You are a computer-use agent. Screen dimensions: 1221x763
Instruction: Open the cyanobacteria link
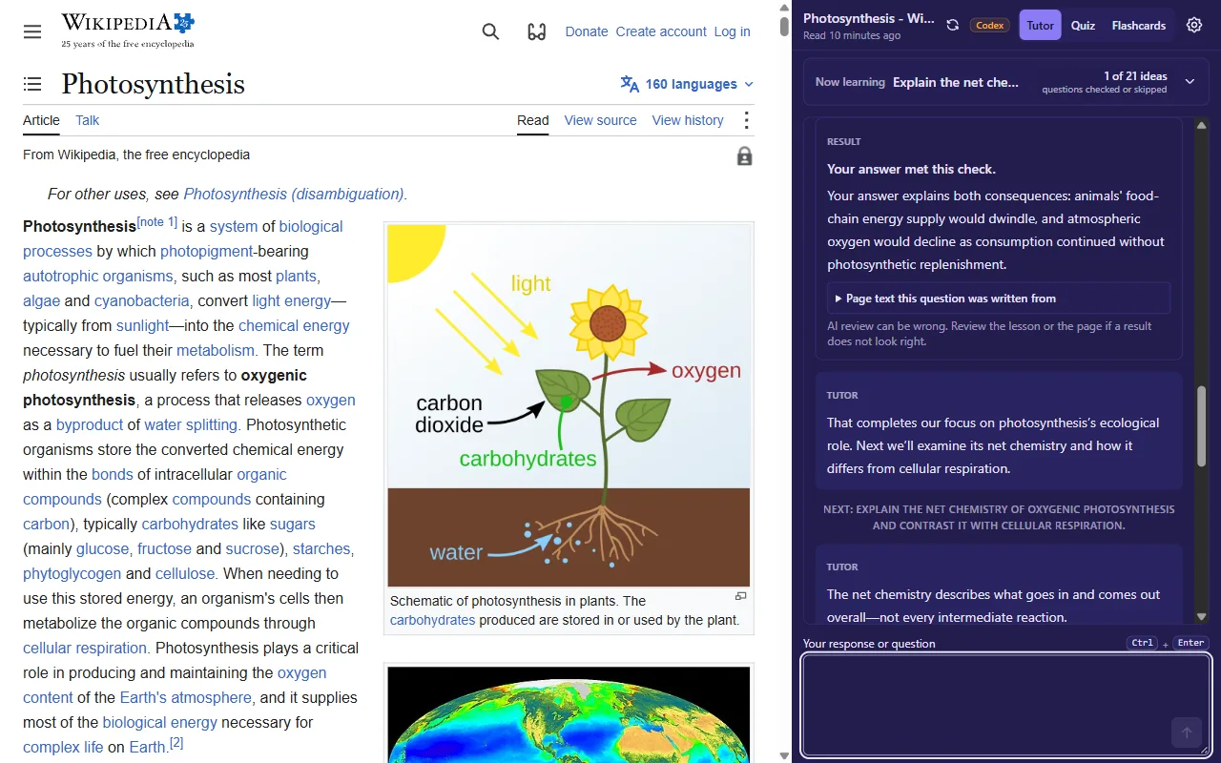(142, 300)
